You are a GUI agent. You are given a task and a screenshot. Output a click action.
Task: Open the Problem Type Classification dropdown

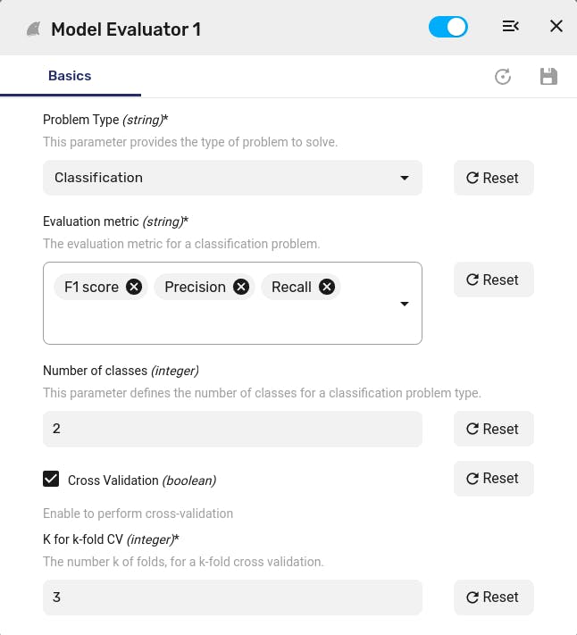pos(232,178)
